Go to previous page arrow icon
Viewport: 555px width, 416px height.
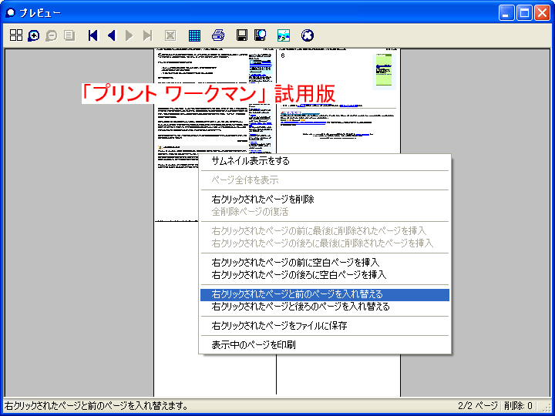click(112, 35)
